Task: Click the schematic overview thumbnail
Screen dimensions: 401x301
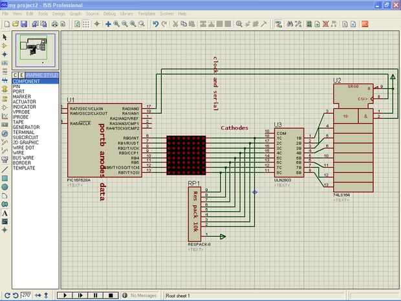Action: (x=36, y=50)
